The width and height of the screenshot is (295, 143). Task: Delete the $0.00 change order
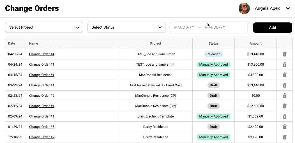[x=285, y=96]
